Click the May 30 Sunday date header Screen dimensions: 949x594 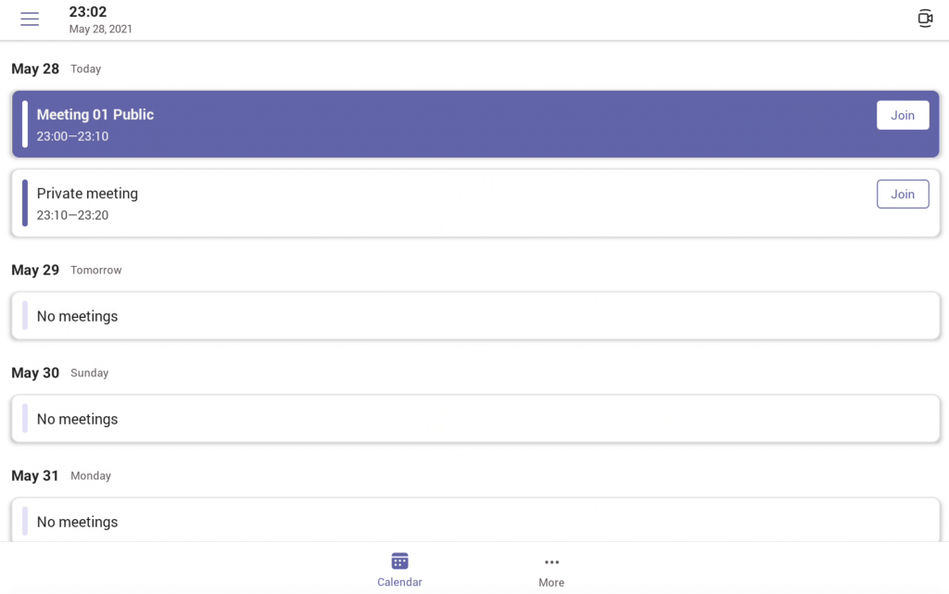pos(59,373)
